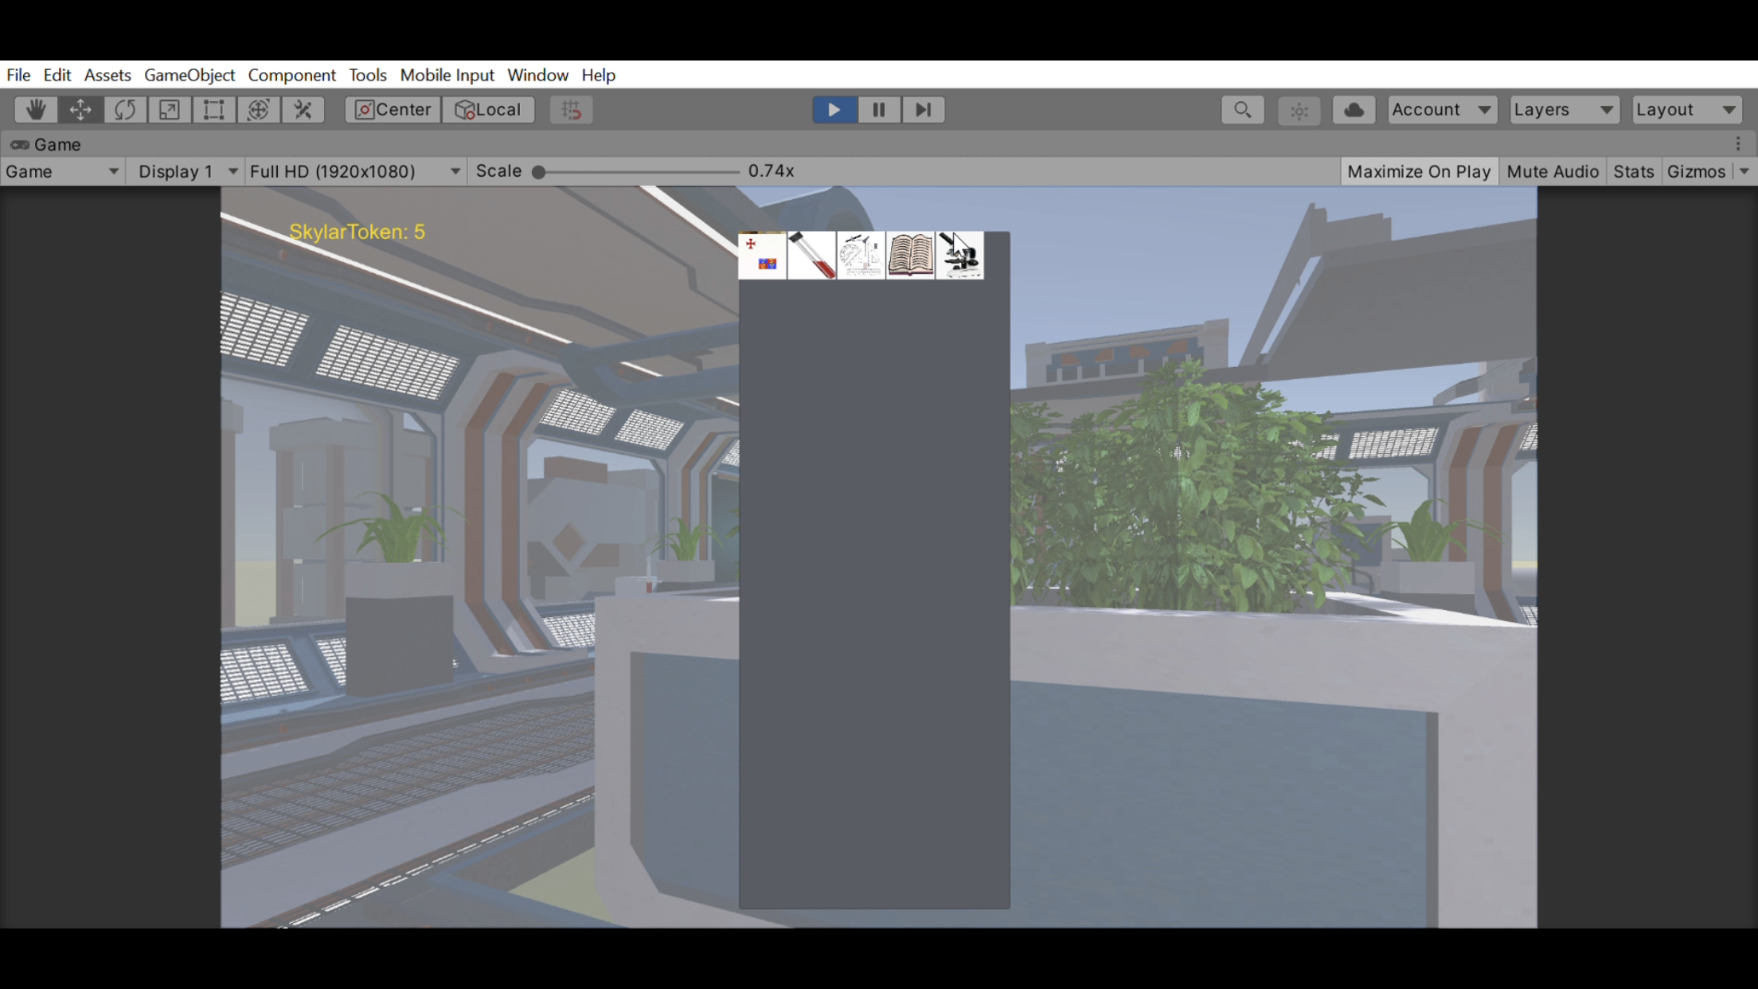This screenshot has height=989, width=1758.
Task: Open the Account dropdown
Action: (x=1441, y=110)
